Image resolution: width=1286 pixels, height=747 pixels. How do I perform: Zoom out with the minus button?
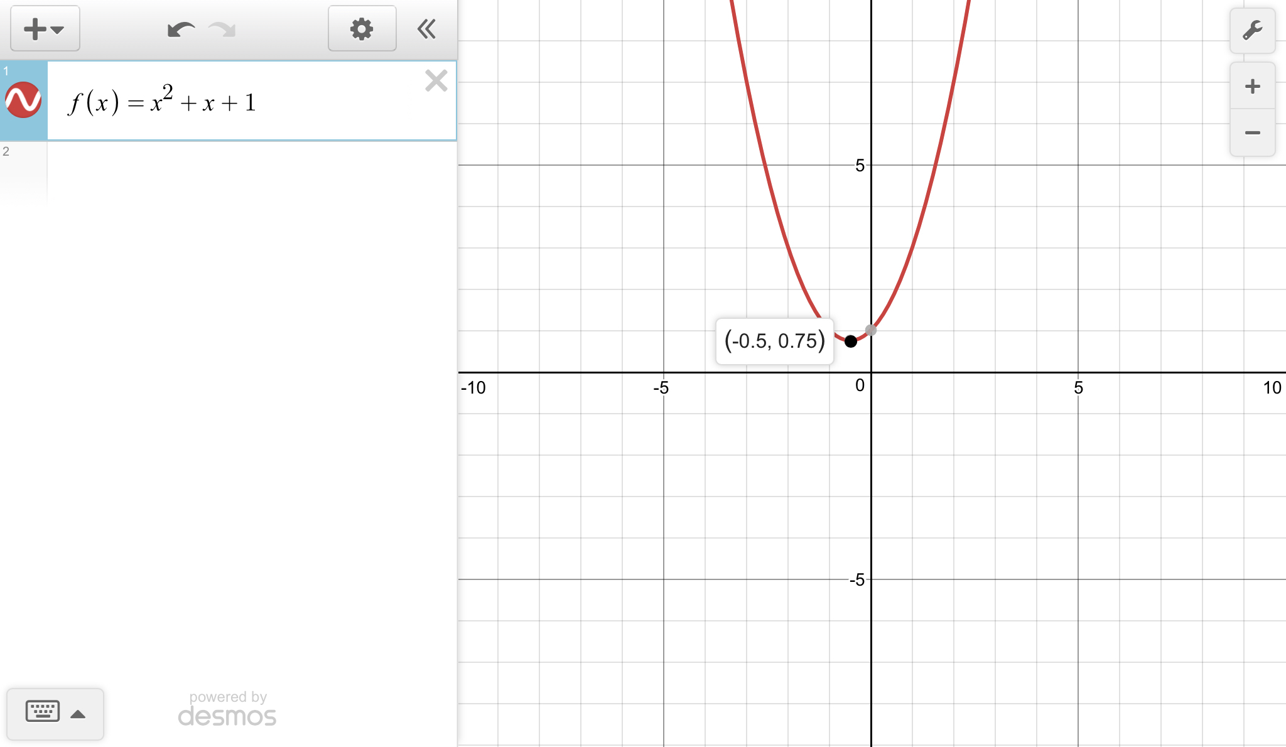coord(1252,132)
